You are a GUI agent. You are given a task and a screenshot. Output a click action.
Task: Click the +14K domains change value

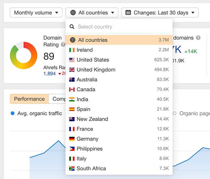191,52
